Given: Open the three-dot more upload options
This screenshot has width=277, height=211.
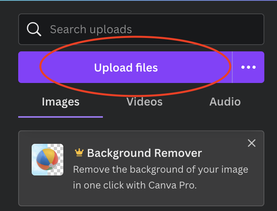Looking at the screenshot, I should pyautogui.click(x=249, y=67).
